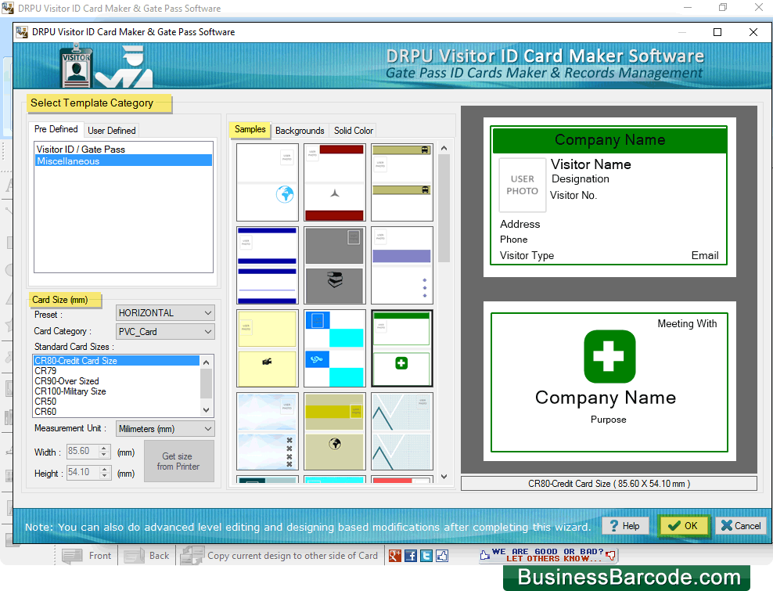Screen dimensions: 773x591
Task: Select CR90-Over Sized card size
Action: click(x=117, y=381)
